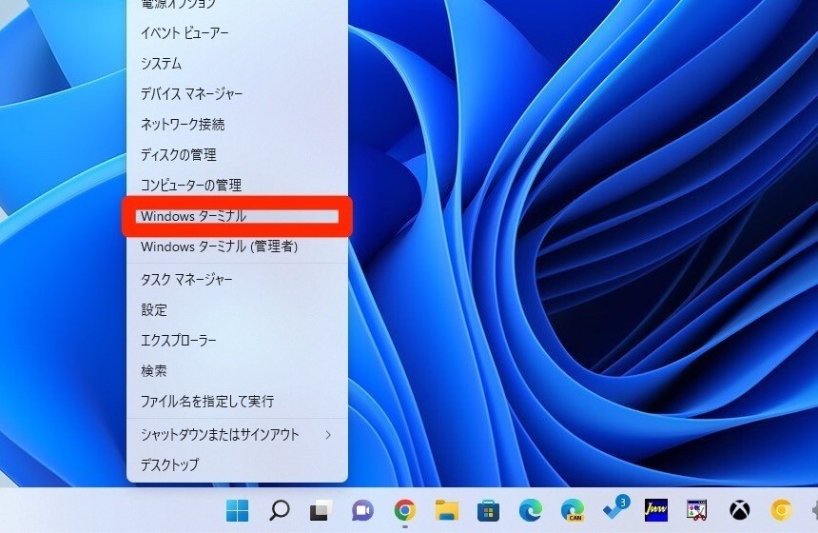Expand シャットダウンまたはサインアウト submenu arrow
818x533 pixels.
[328, 435]
